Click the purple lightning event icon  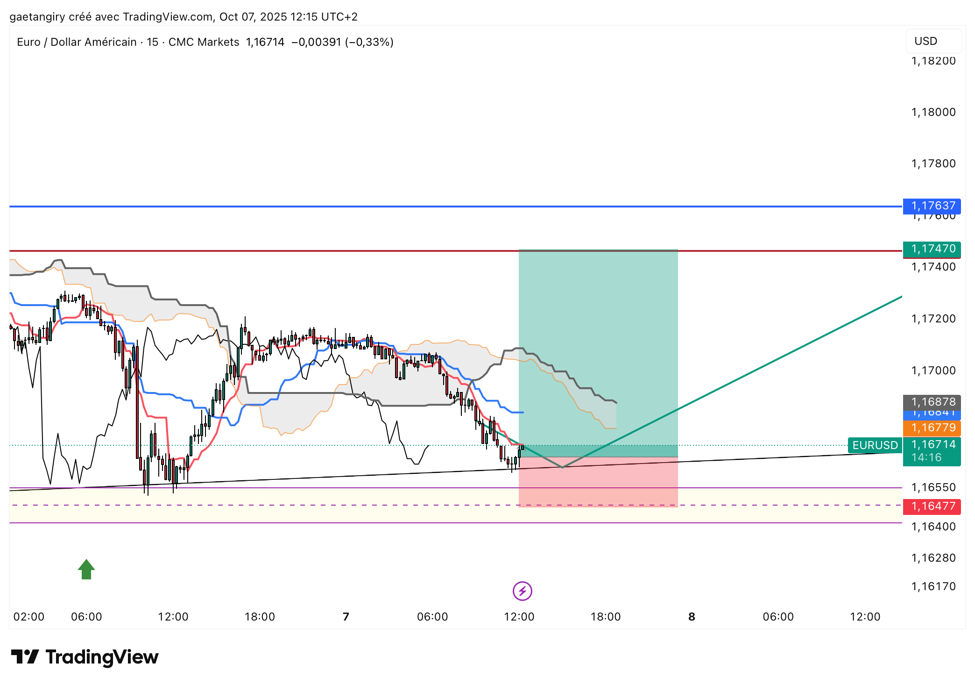[522, 591]
